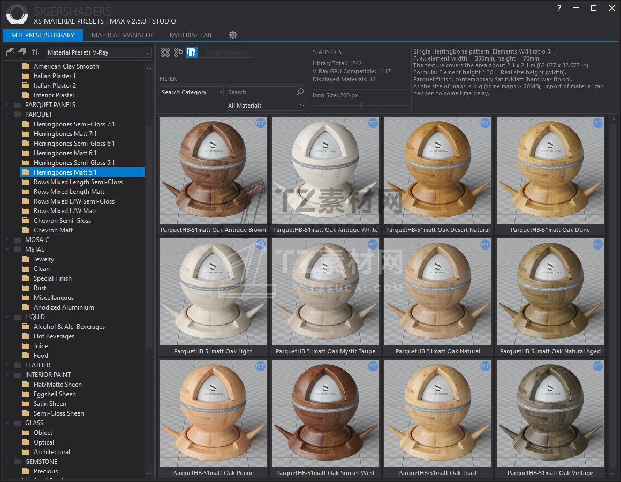Click category tree scroll-up arrow

click(149, 67)
